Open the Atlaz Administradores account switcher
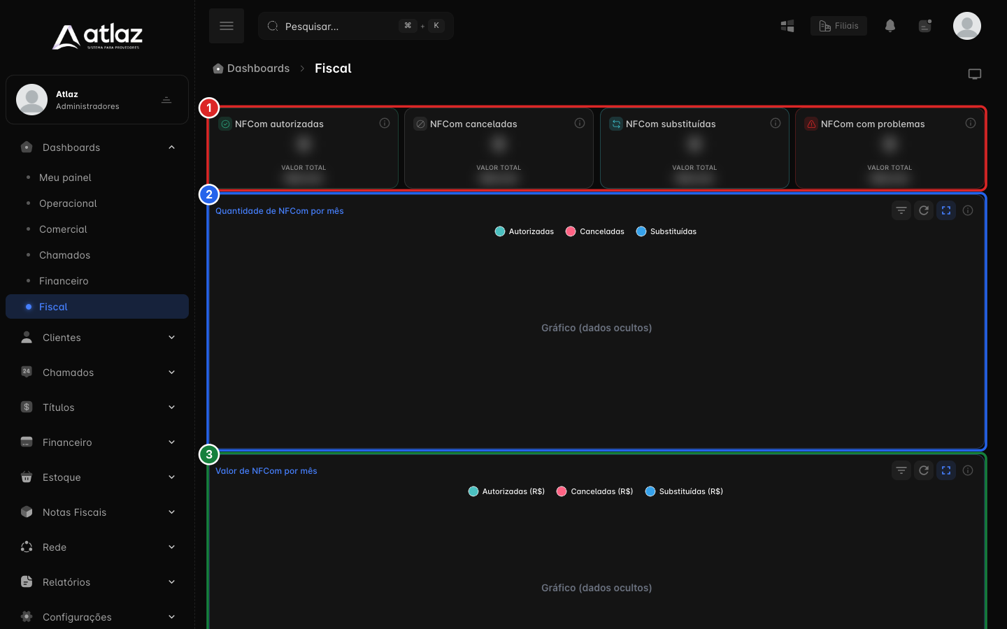1007x629 pixels. point(97,100)
